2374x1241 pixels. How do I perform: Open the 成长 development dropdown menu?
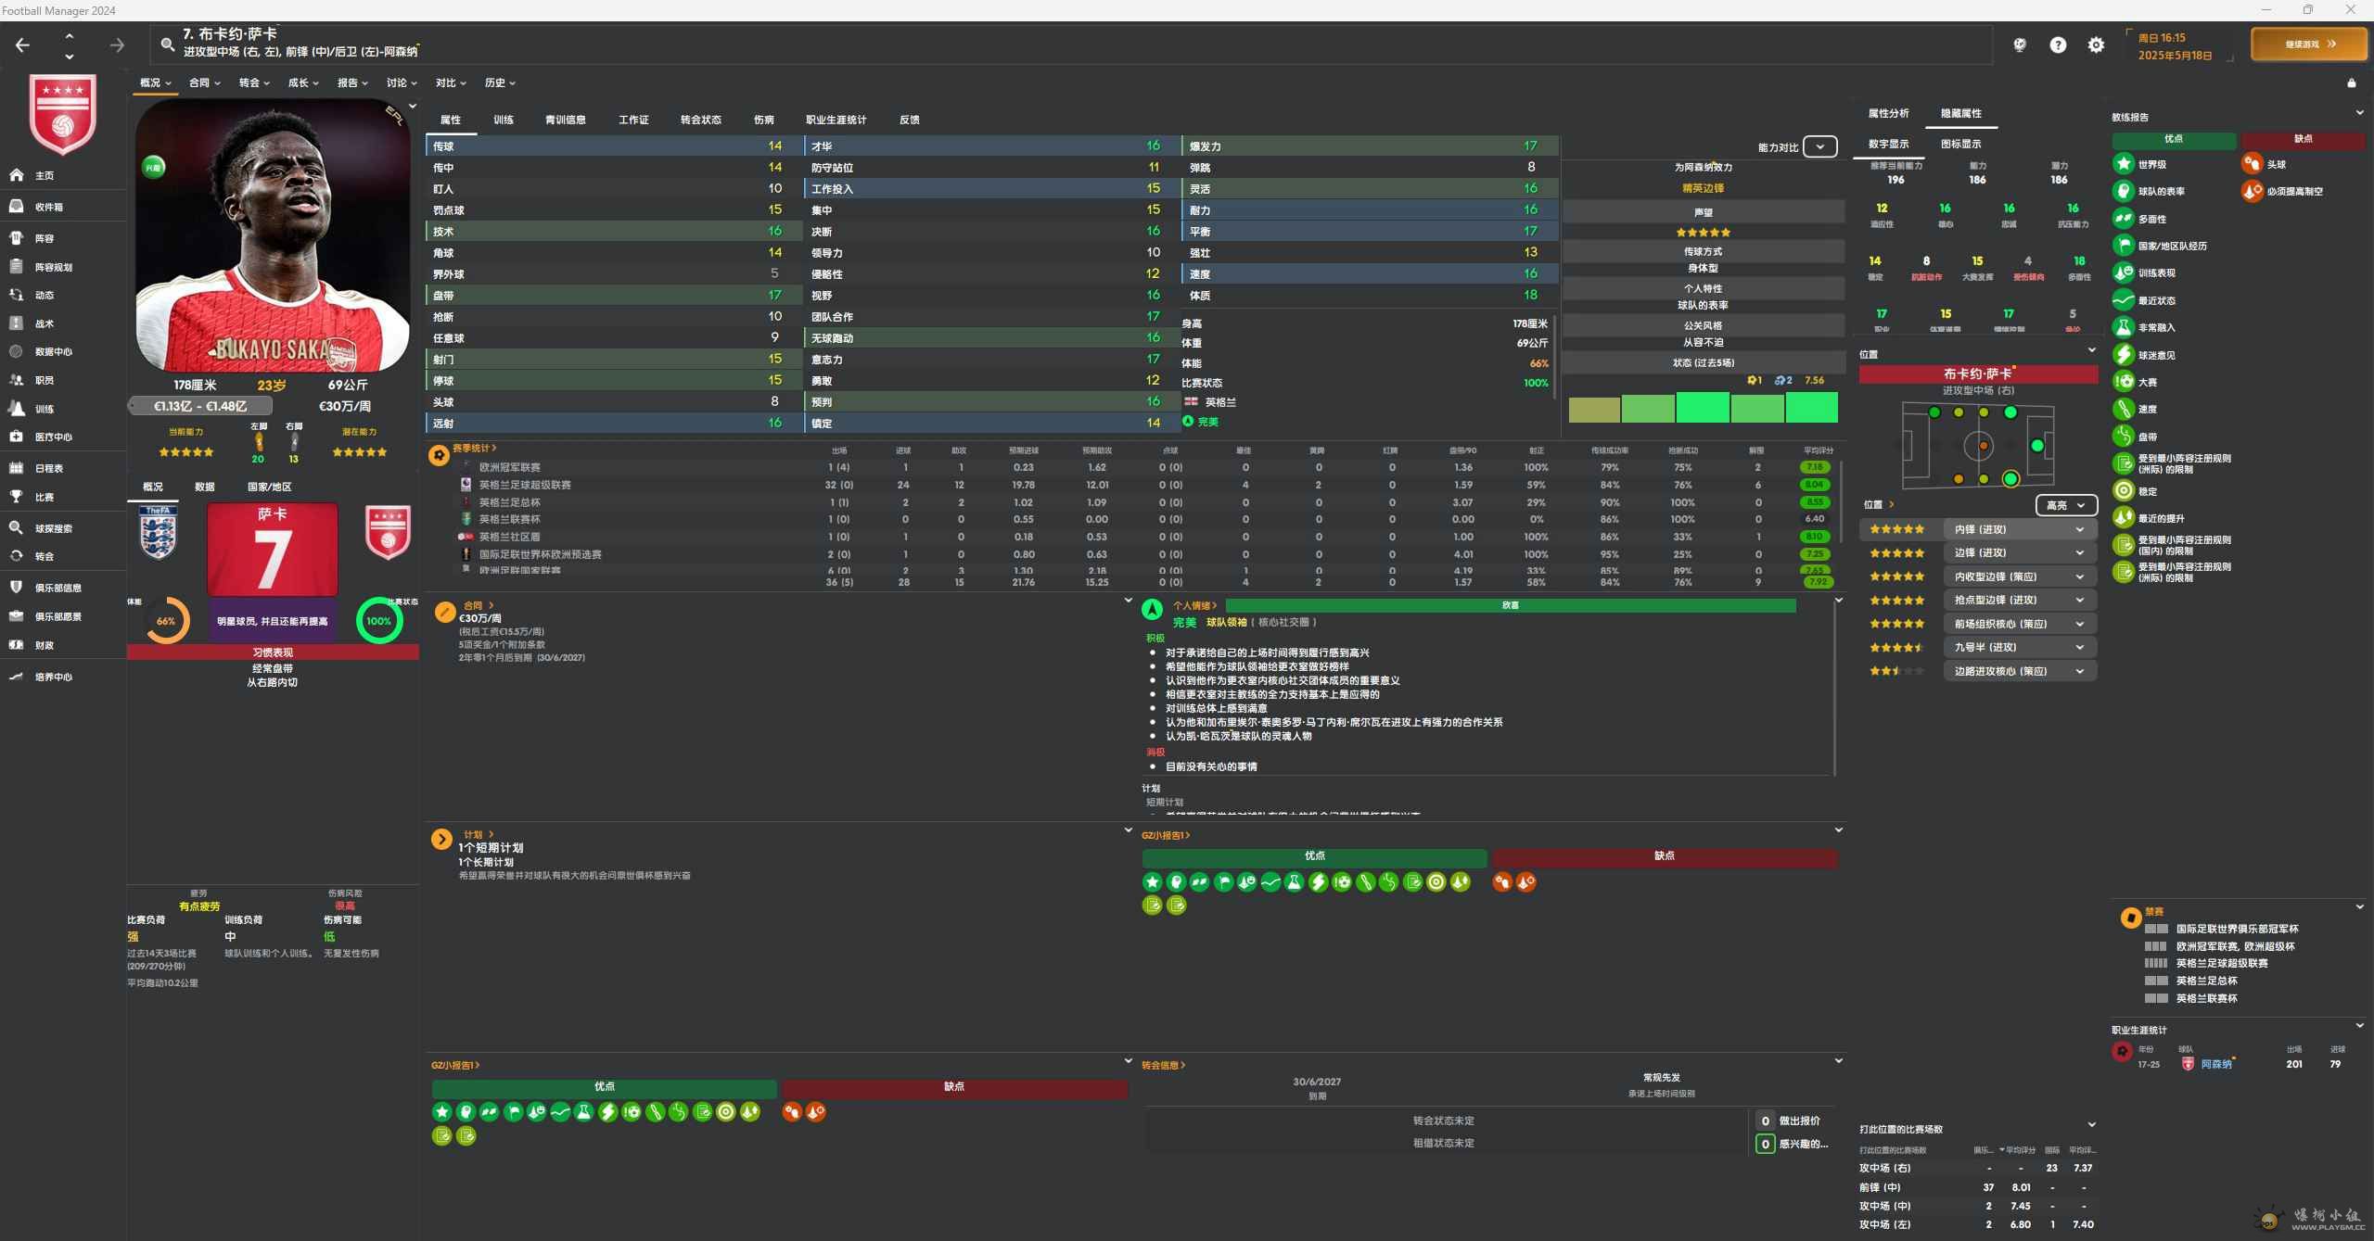pyautogui.click(x=303, y=82)
